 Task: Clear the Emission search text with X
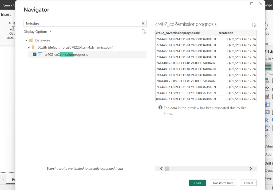[143, 23]
